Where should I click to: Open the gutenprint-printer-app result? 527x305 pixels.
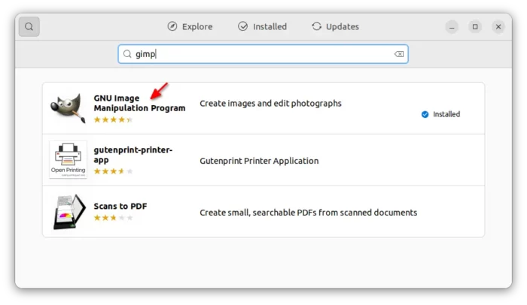(x=263, y=160)
